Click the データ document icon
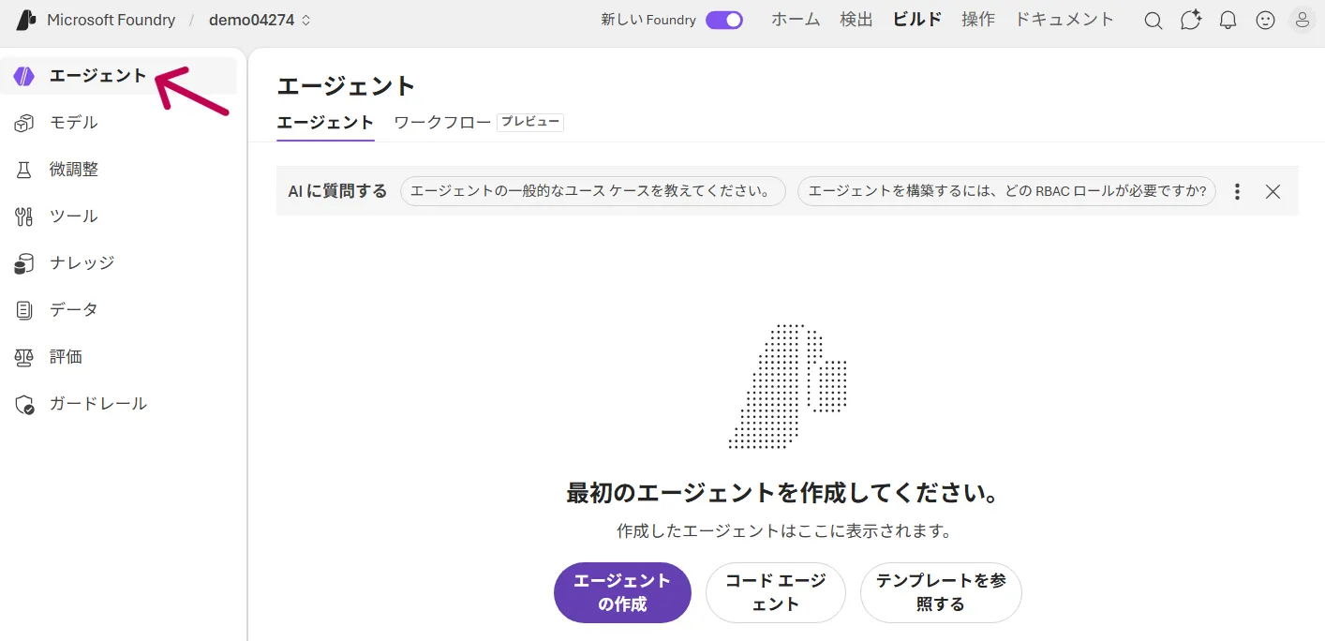Image resolution: width=1325 pixels, height=641 pixels. (24, 310)
